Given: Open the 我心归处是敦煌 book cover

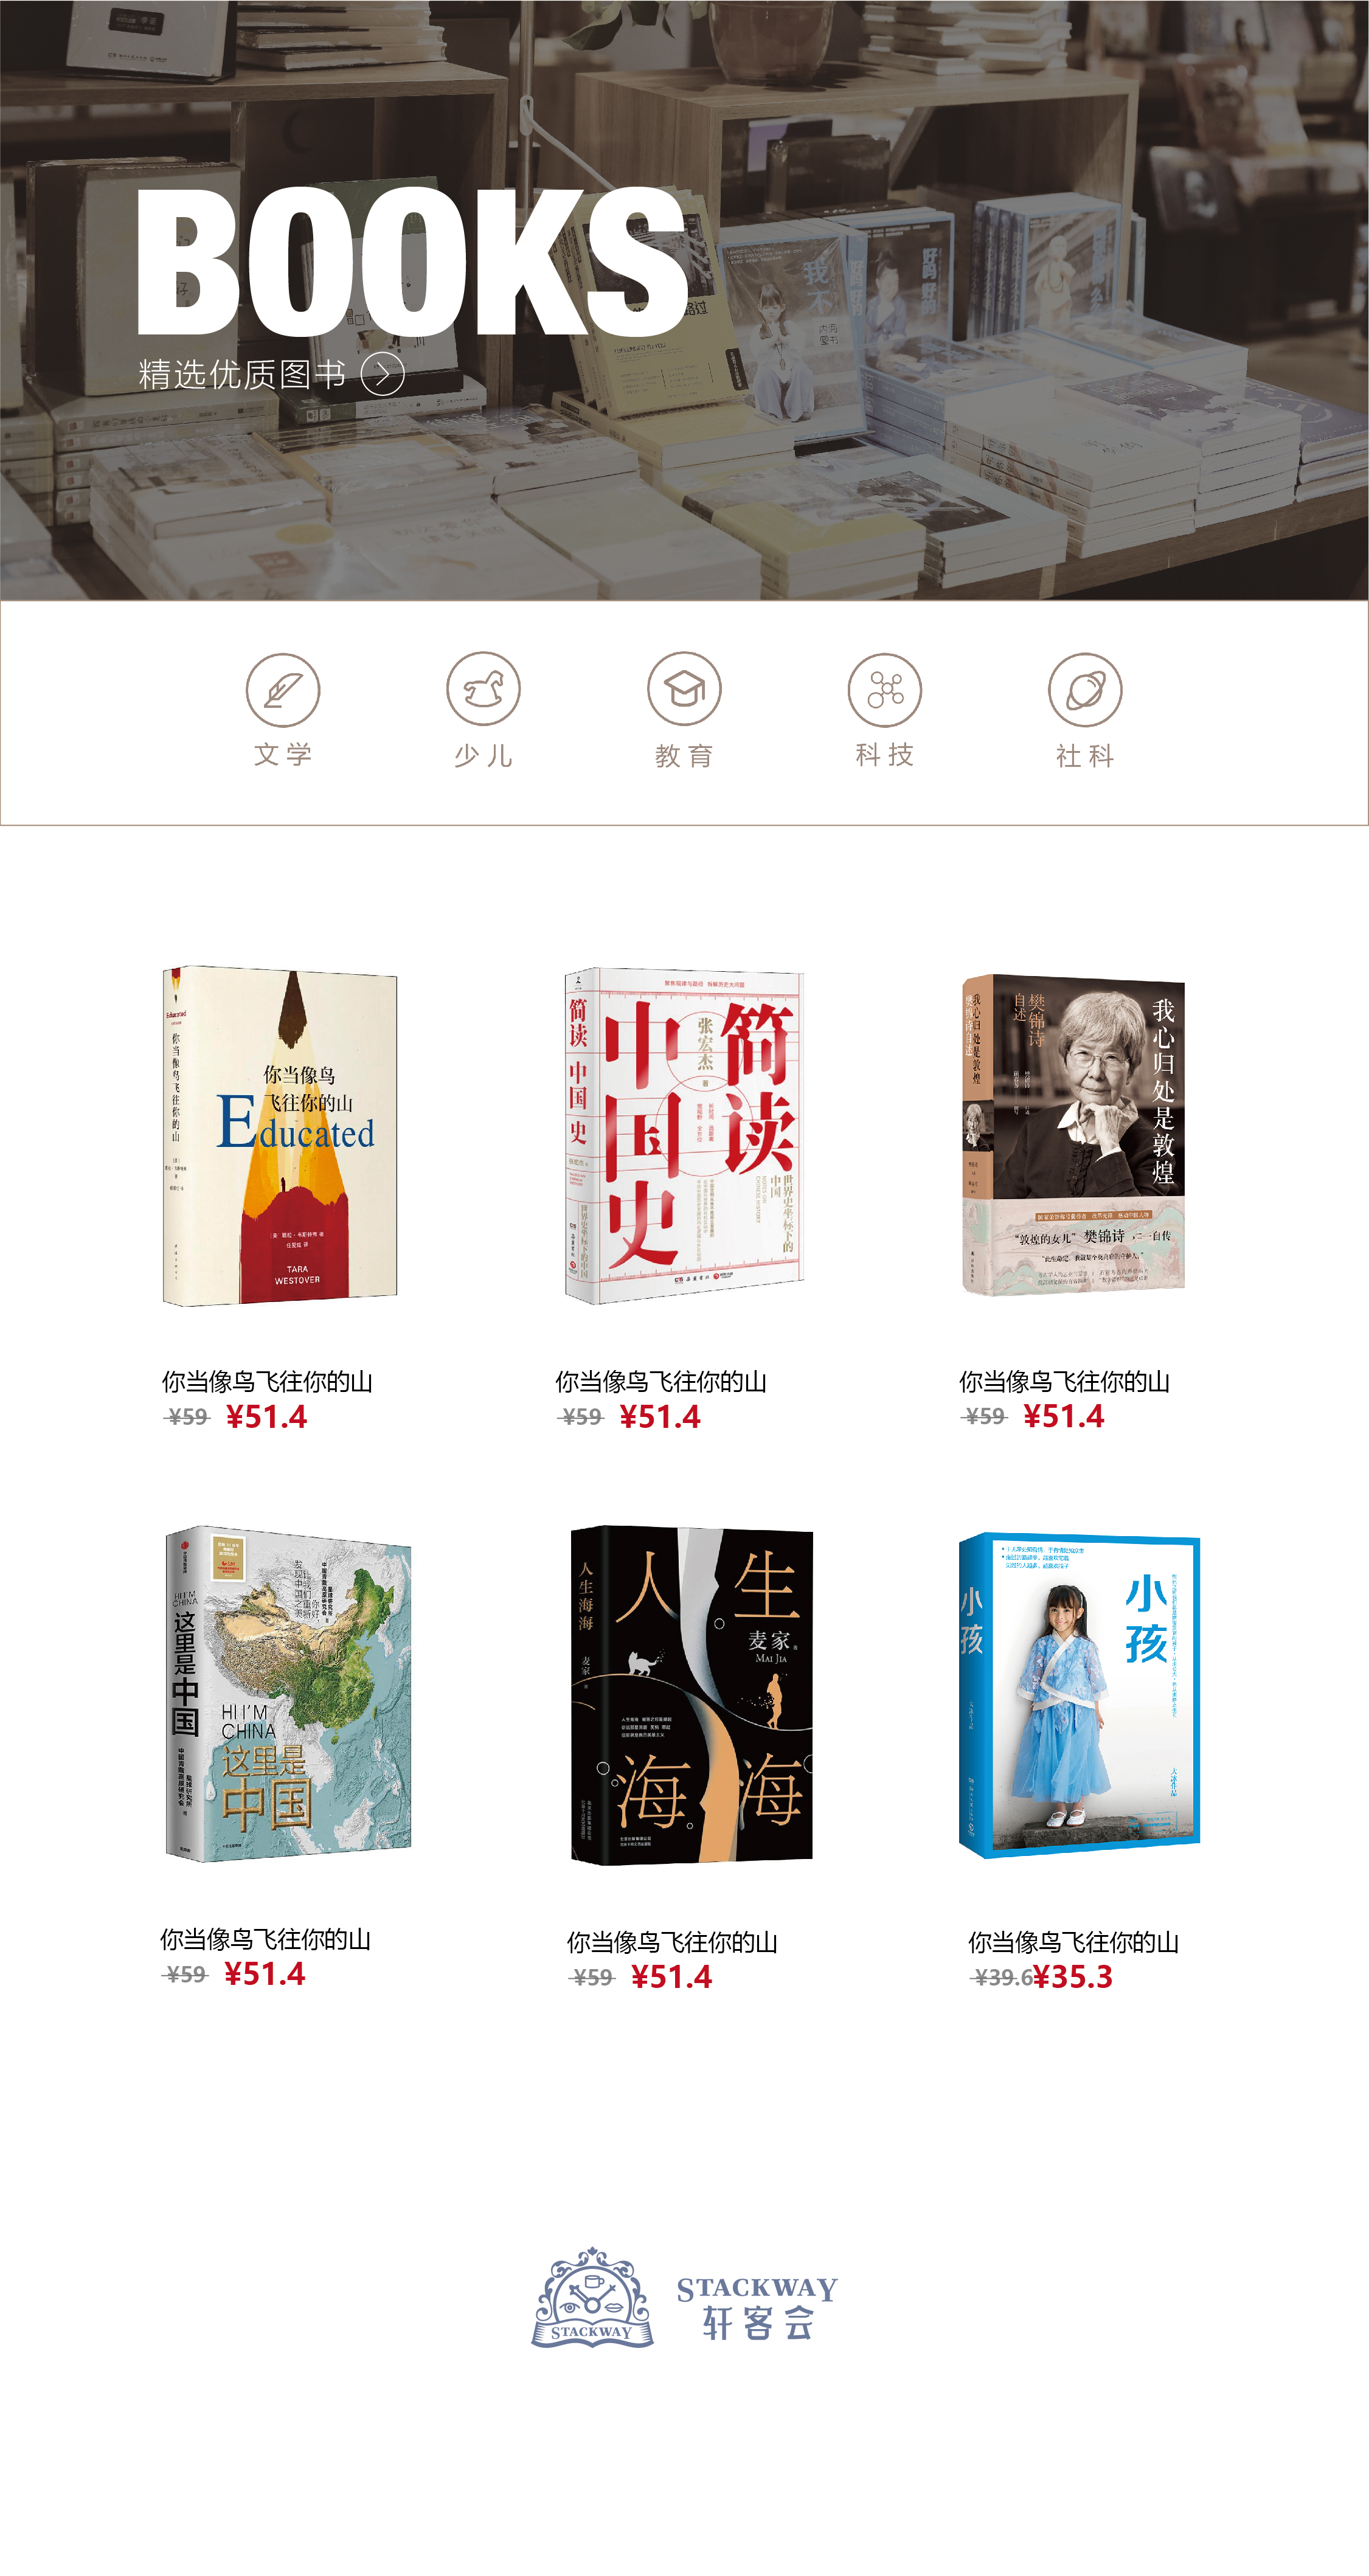Looking at the screenshot, I should 1074,1136.
